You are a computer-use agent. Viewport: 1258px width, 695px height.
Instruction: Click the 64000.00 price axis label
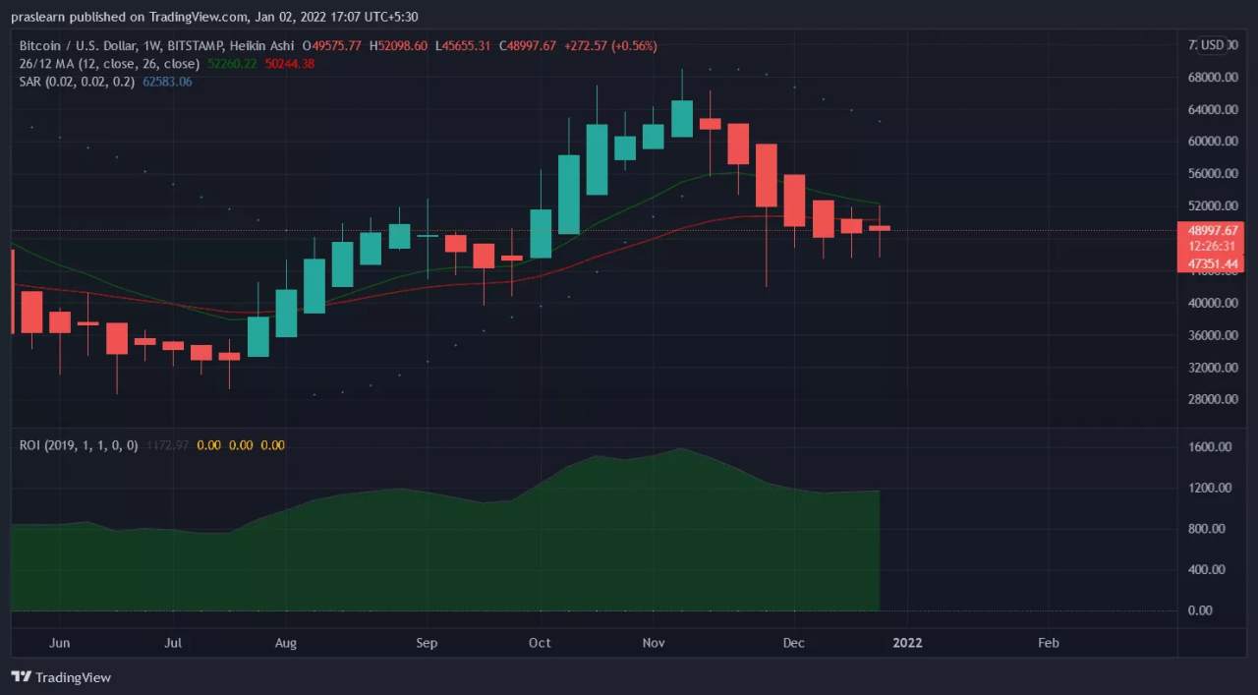pos(1211,109)
